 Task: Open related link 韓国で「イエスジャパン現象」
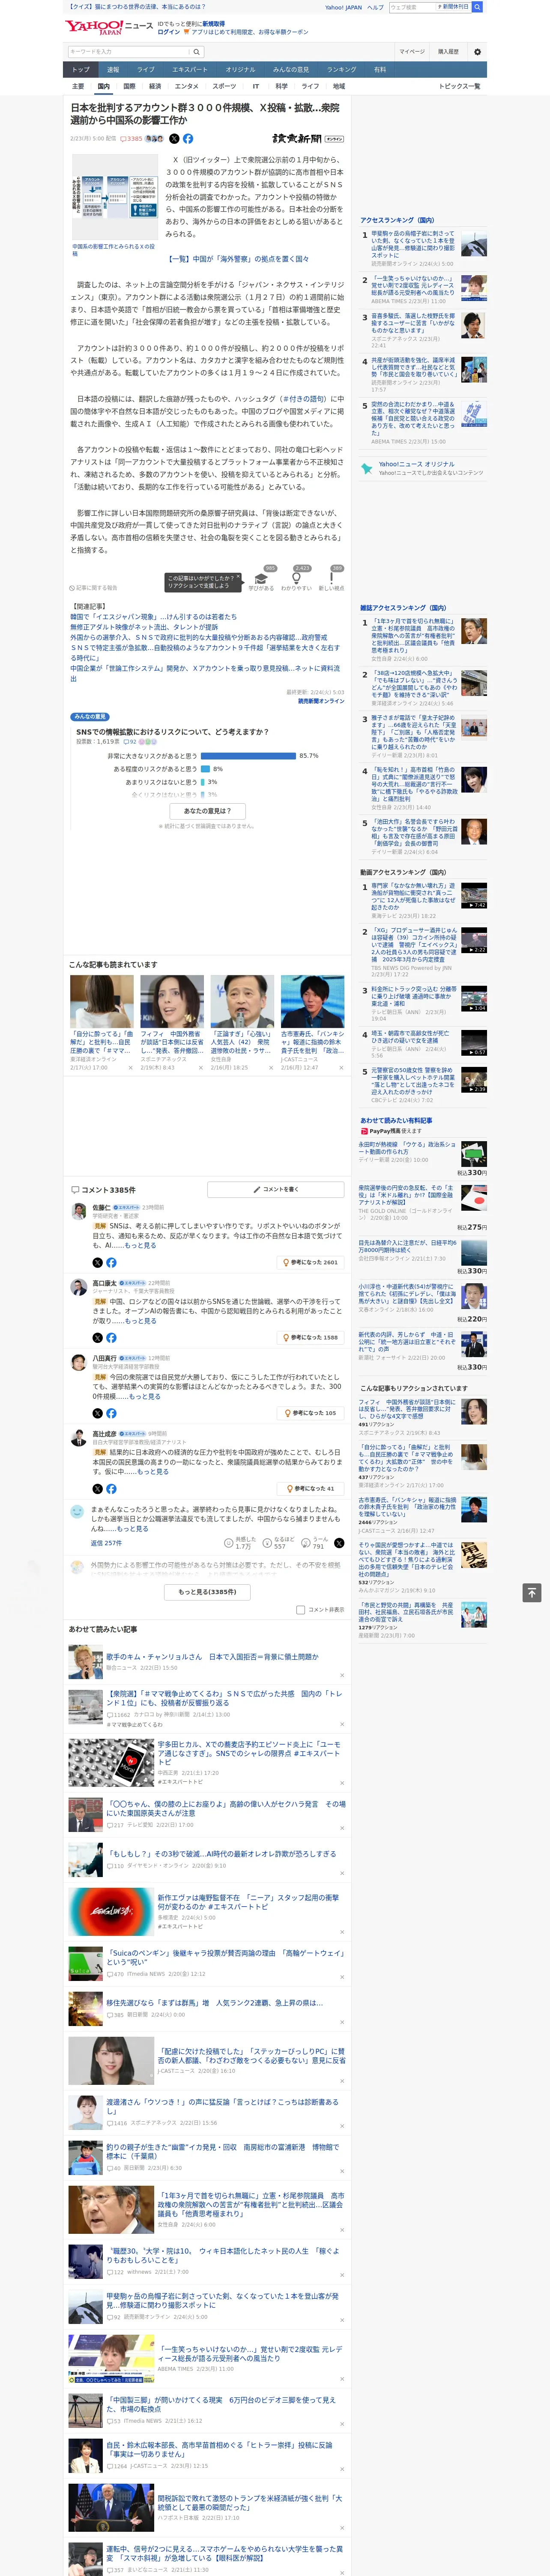153,616
